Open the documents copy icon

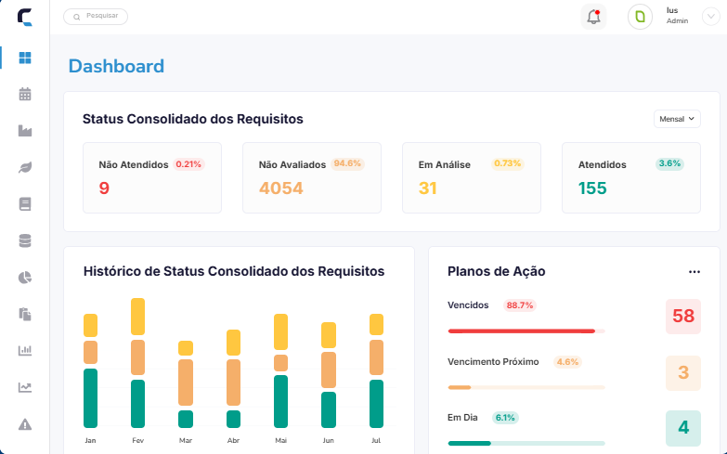pyautogui.click(x=25, y=315)
